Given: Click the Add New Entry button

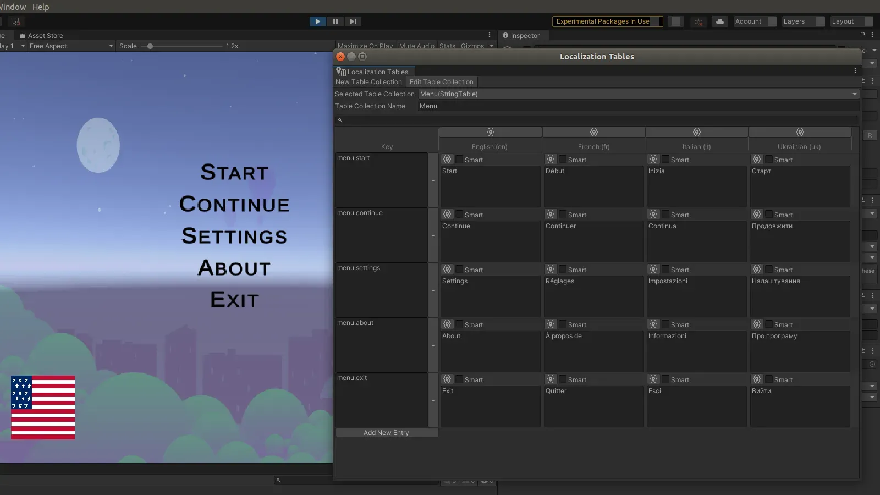Looking at the screenshot, I should pyautogui.click(x=386, y=432).
